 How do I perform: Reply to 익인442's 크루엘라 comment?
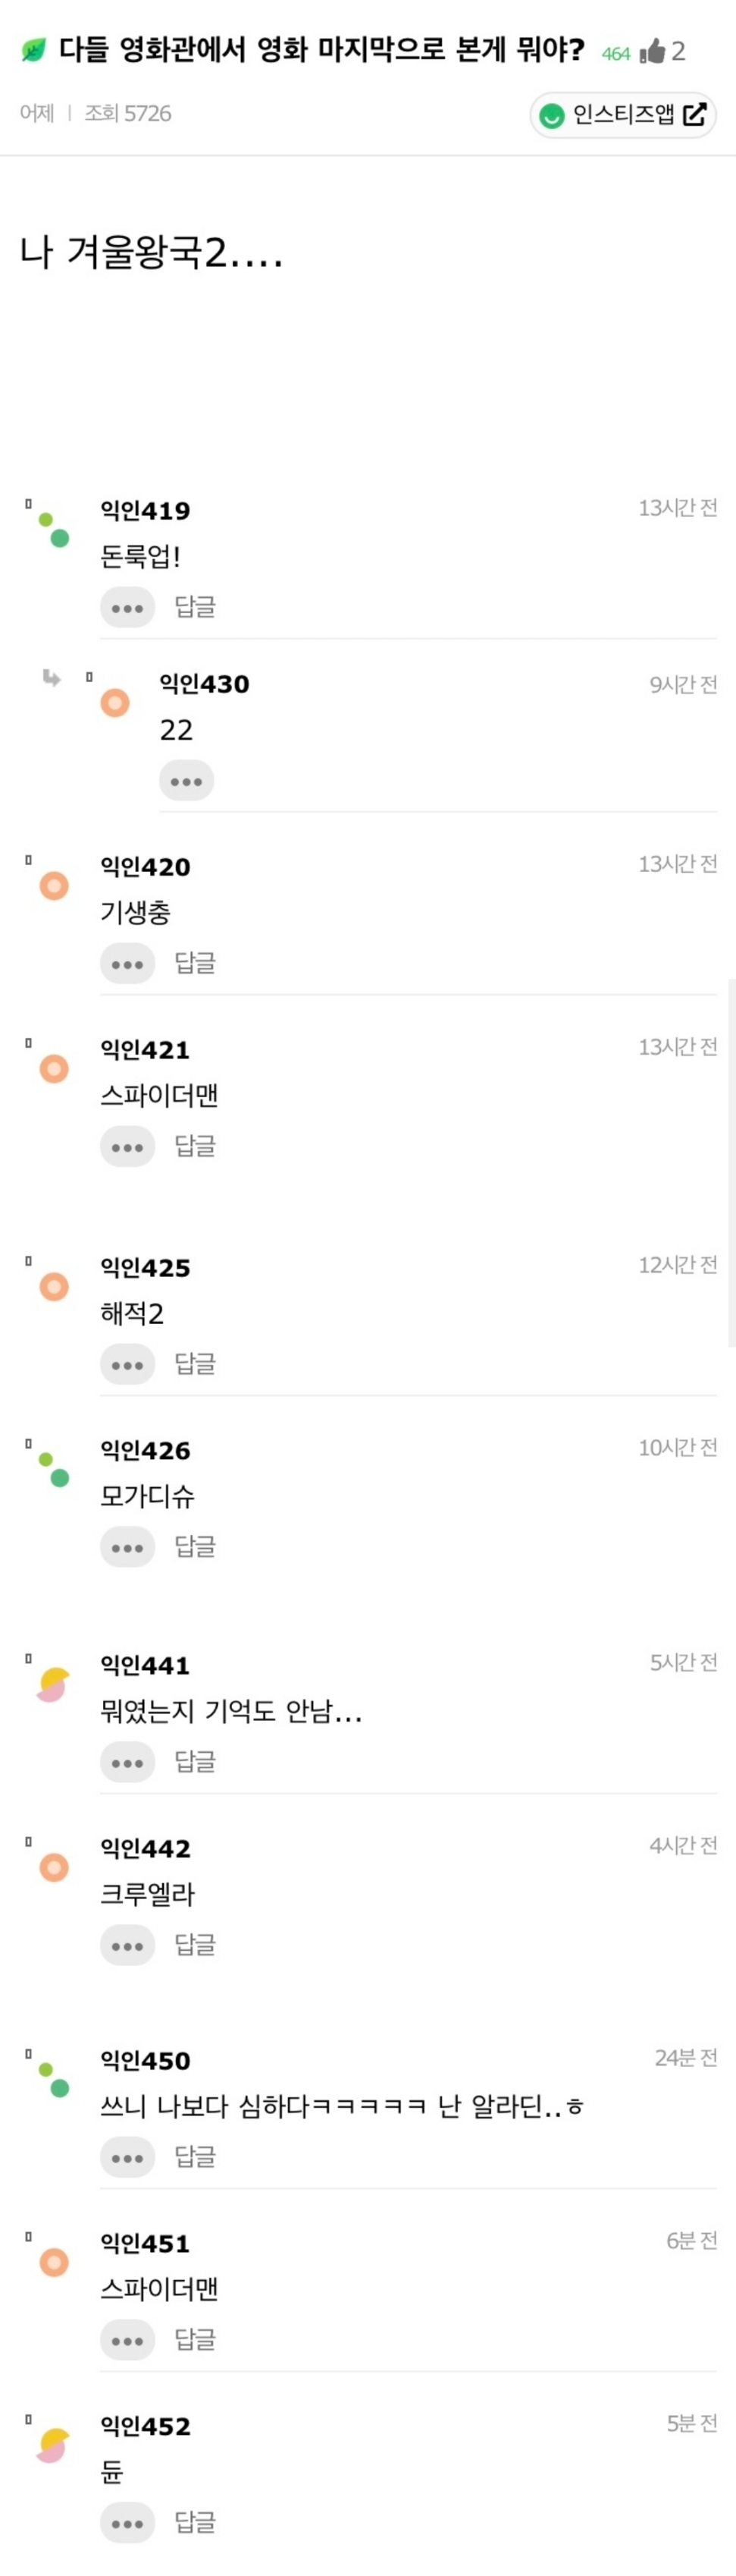[x=195, y=1945]
